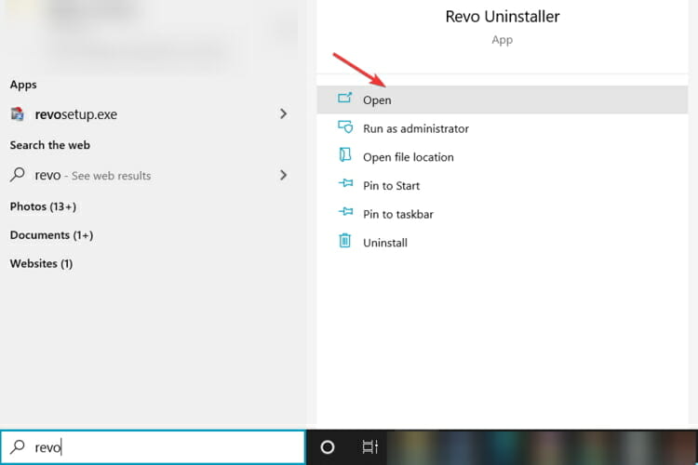Image resolution: width=698 pixels, height=465 pixels.
Task: Click the search box containing revo
Action: pyautogui.click(x=153, y=447)
